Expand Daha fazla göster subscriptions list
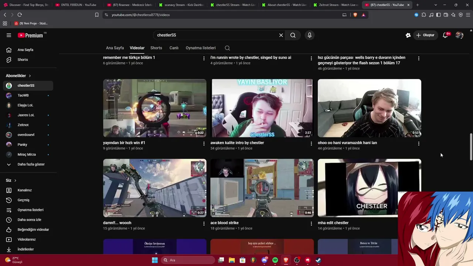 [28, 164]
